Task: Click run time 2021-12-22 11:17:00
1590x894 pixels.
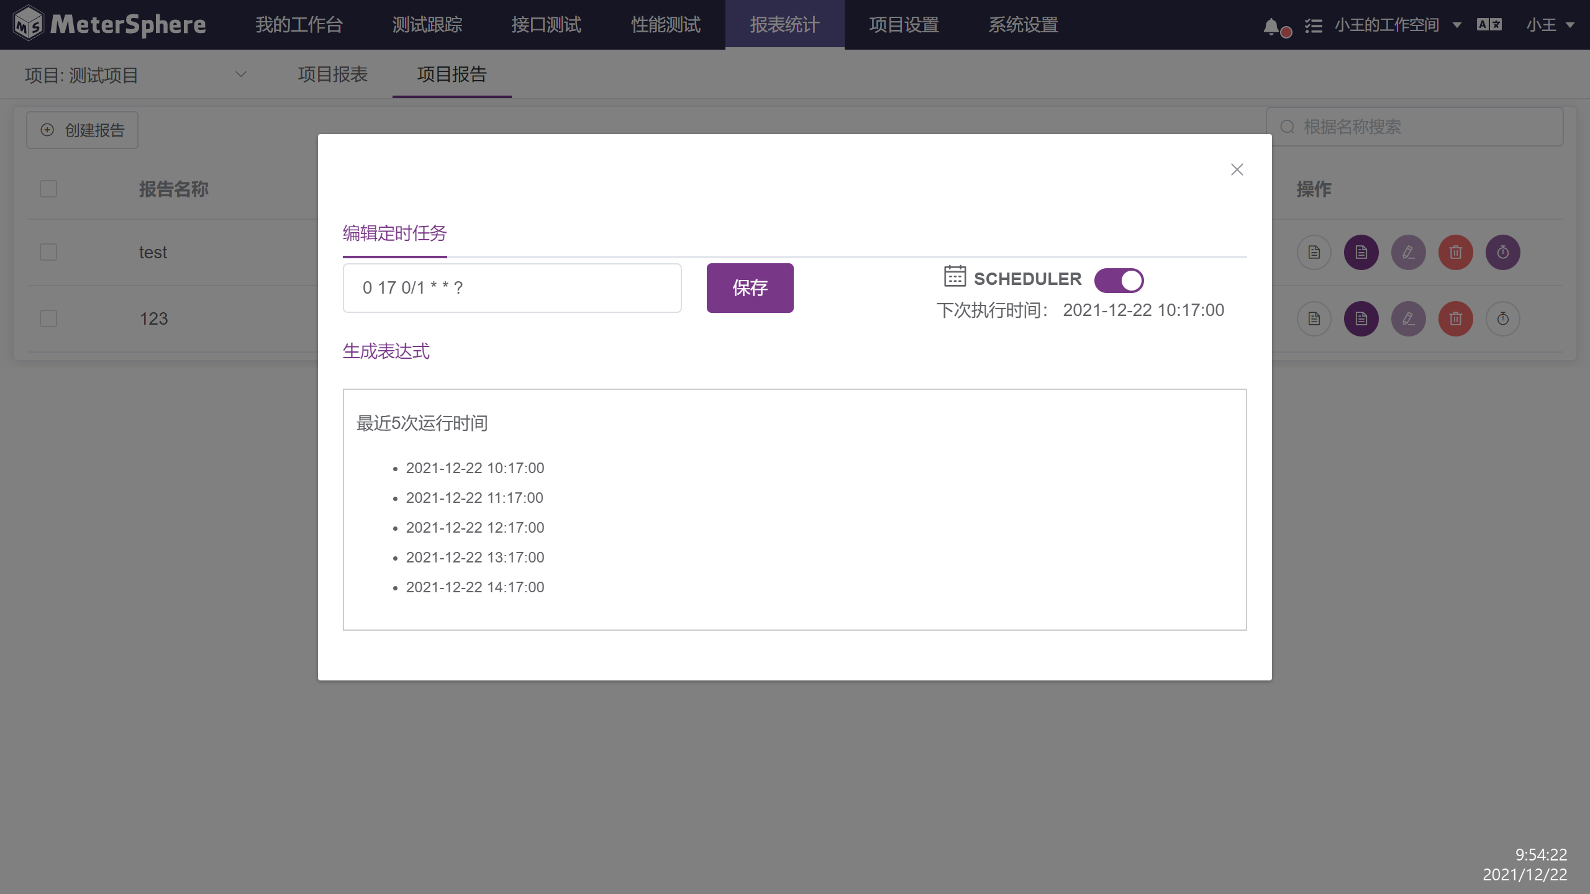Action: [x=475, y=498]
